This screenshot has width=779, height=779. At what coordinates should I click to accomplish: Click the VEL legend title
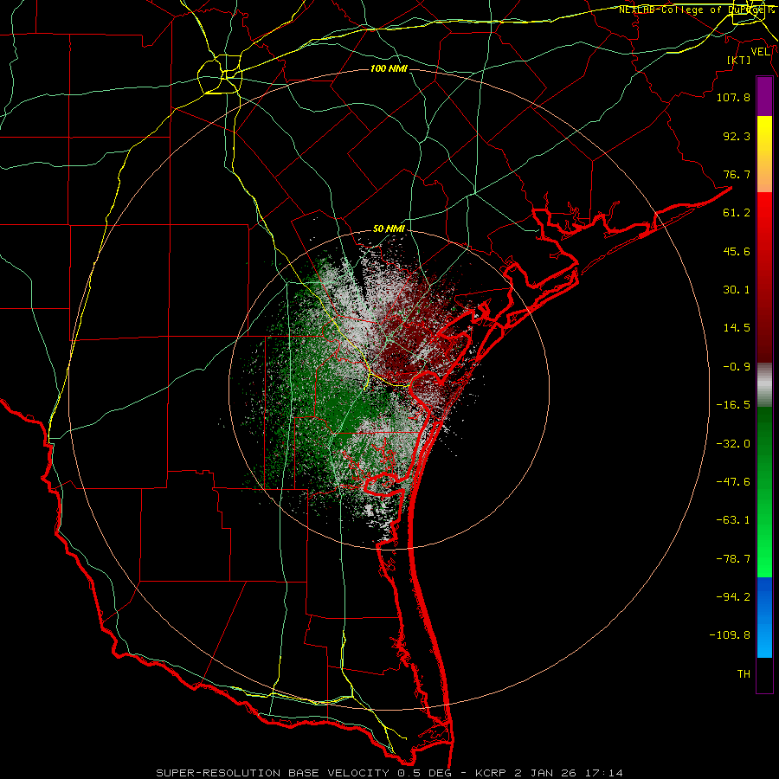click(761, 52)
